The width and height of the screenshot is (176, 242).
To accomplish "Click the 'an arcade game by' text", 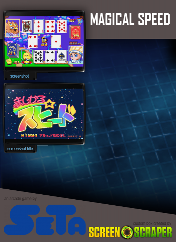I will (20, 199).
